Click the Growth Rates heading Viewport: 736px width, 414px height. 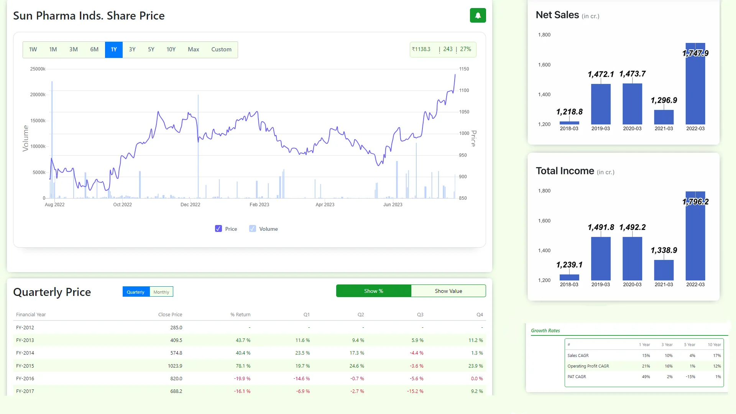[x=545, y=330]
